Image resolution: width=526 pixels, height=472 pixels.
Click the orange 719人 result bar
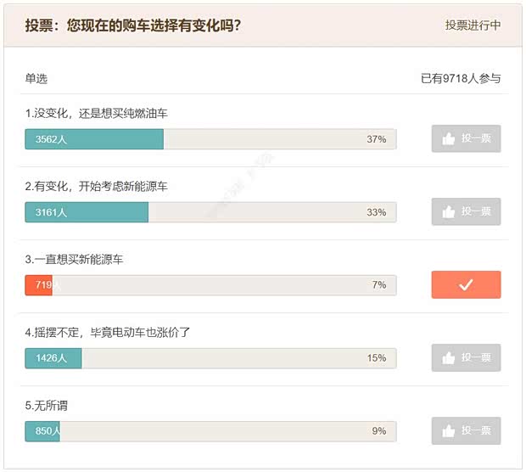click(210, 285)
